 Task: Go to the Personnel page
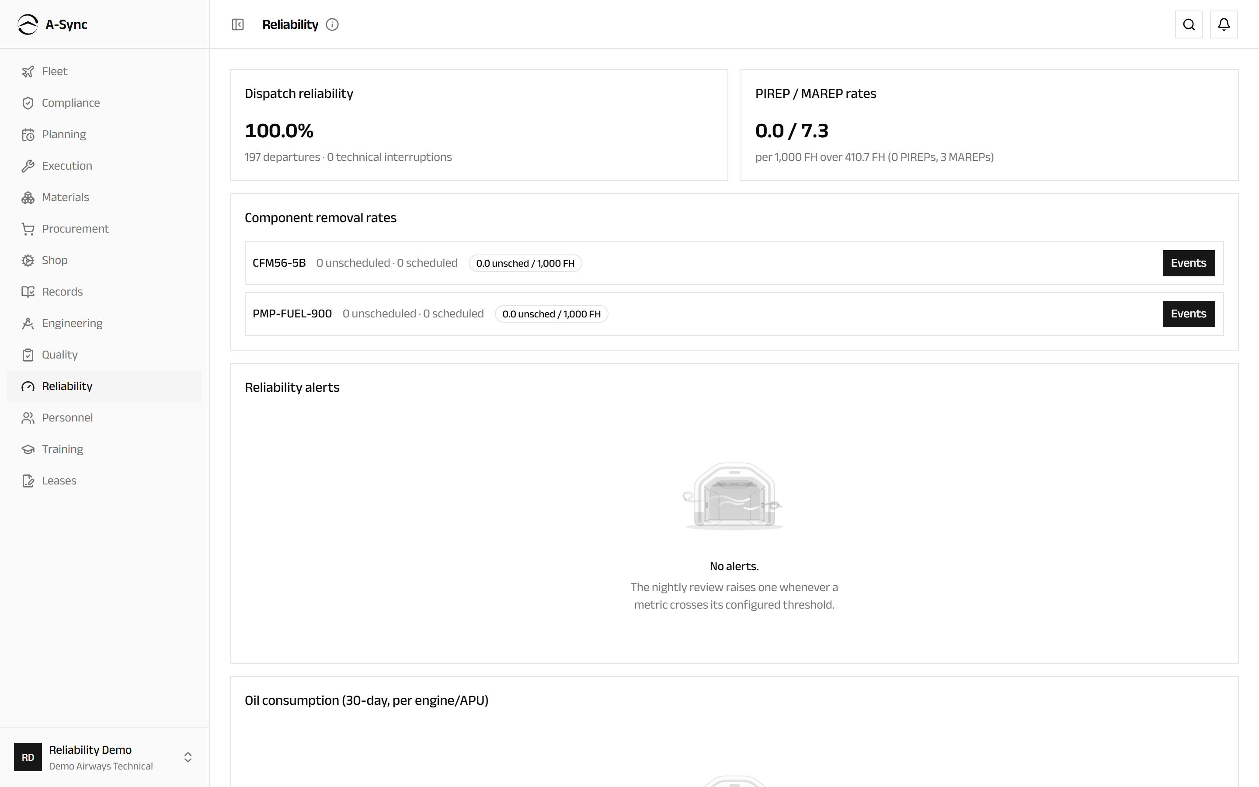[104, 418]
